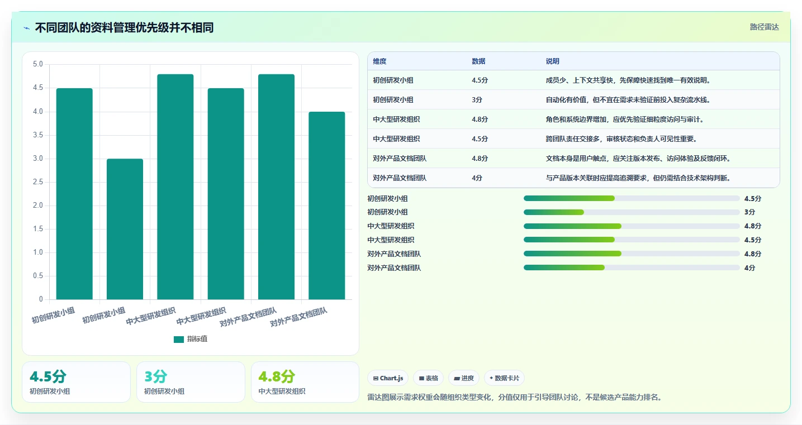Open the 4.5分 初创研发小组 stat card
The width and height of the screenshot is (802, 425).
point(76,382)
